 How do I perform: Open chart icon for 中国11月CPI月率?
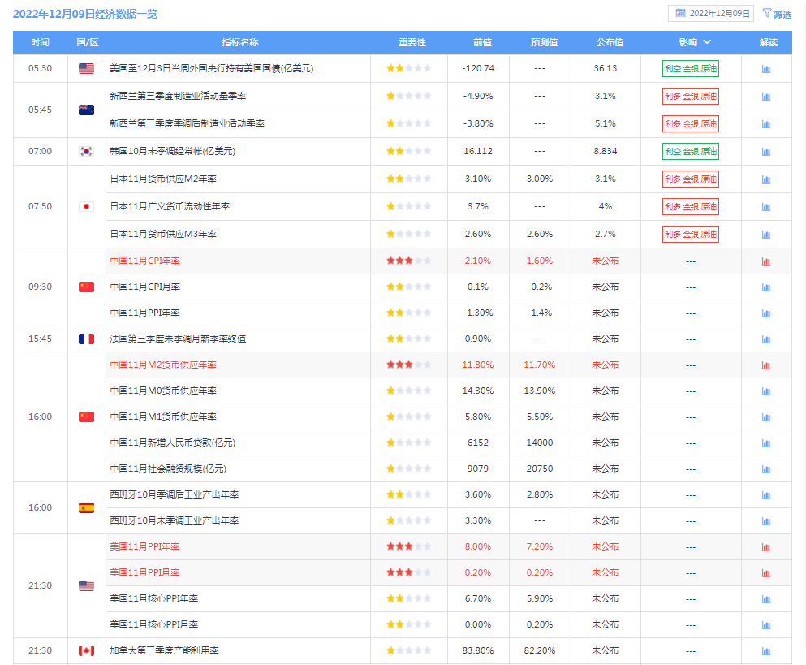point(766,287)
